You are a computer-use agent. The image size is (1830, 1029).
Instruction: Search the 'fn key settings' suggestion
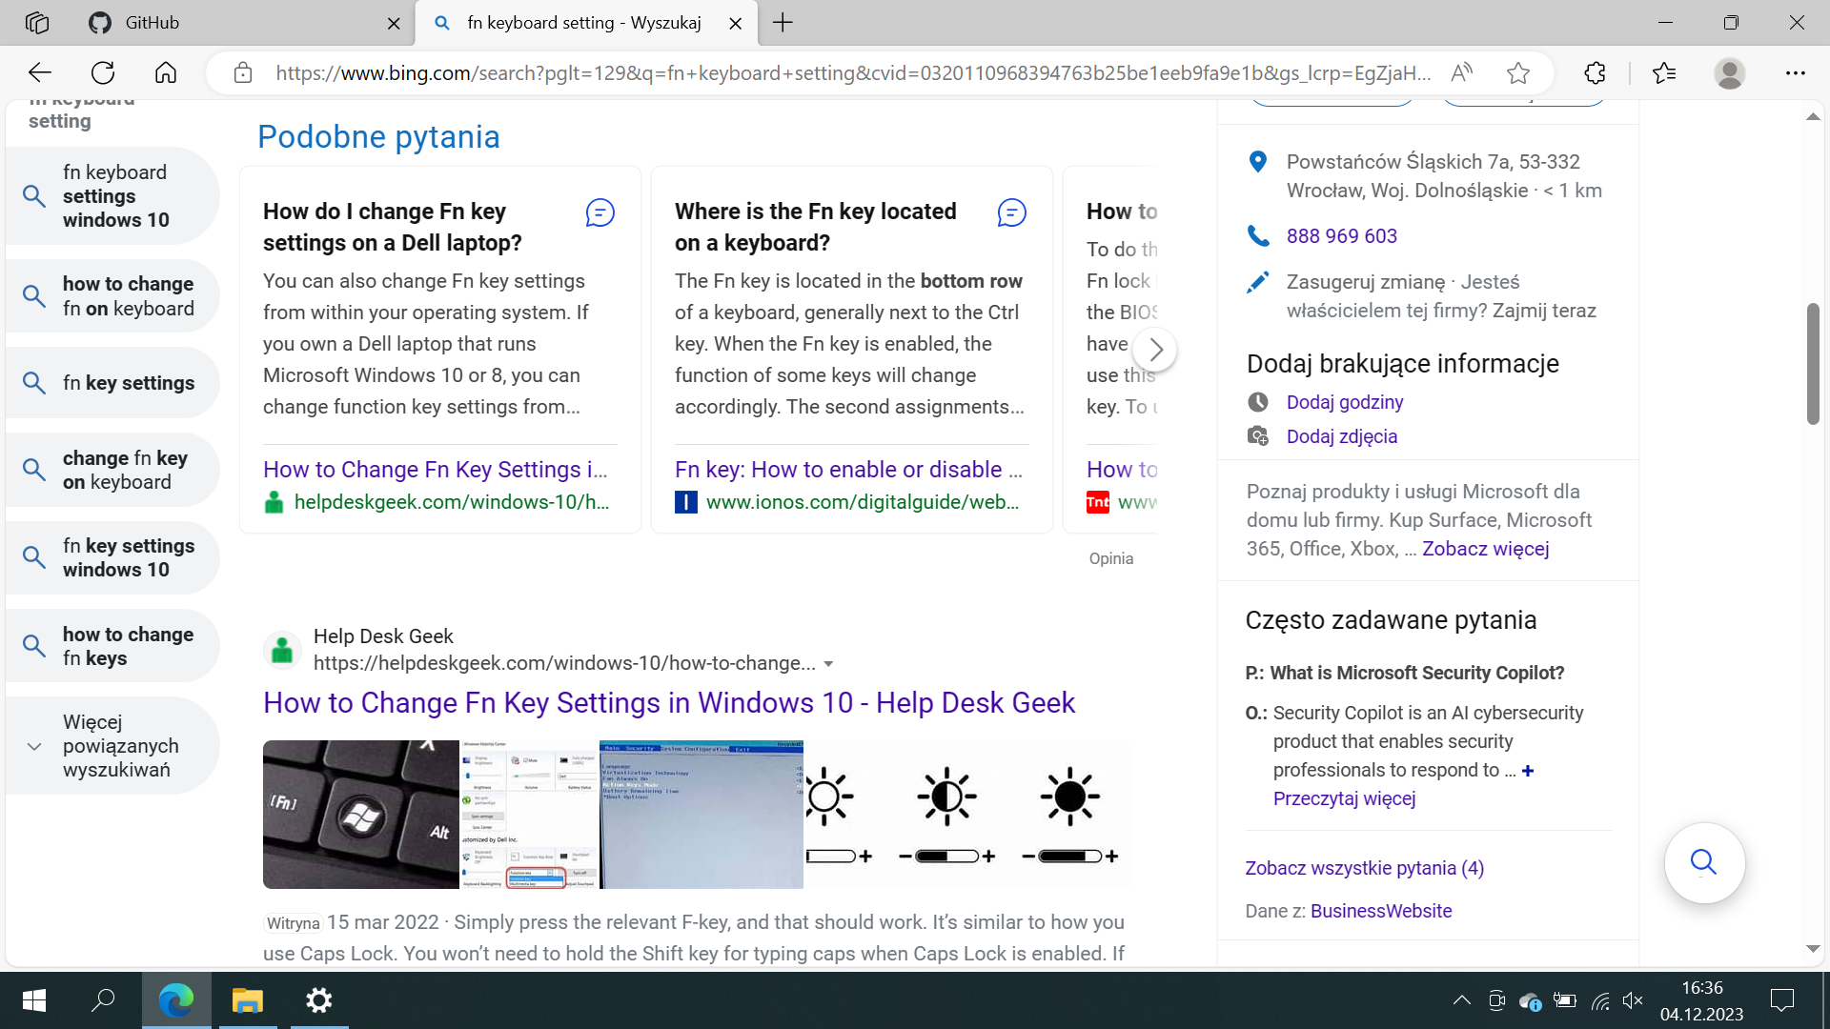112,383
